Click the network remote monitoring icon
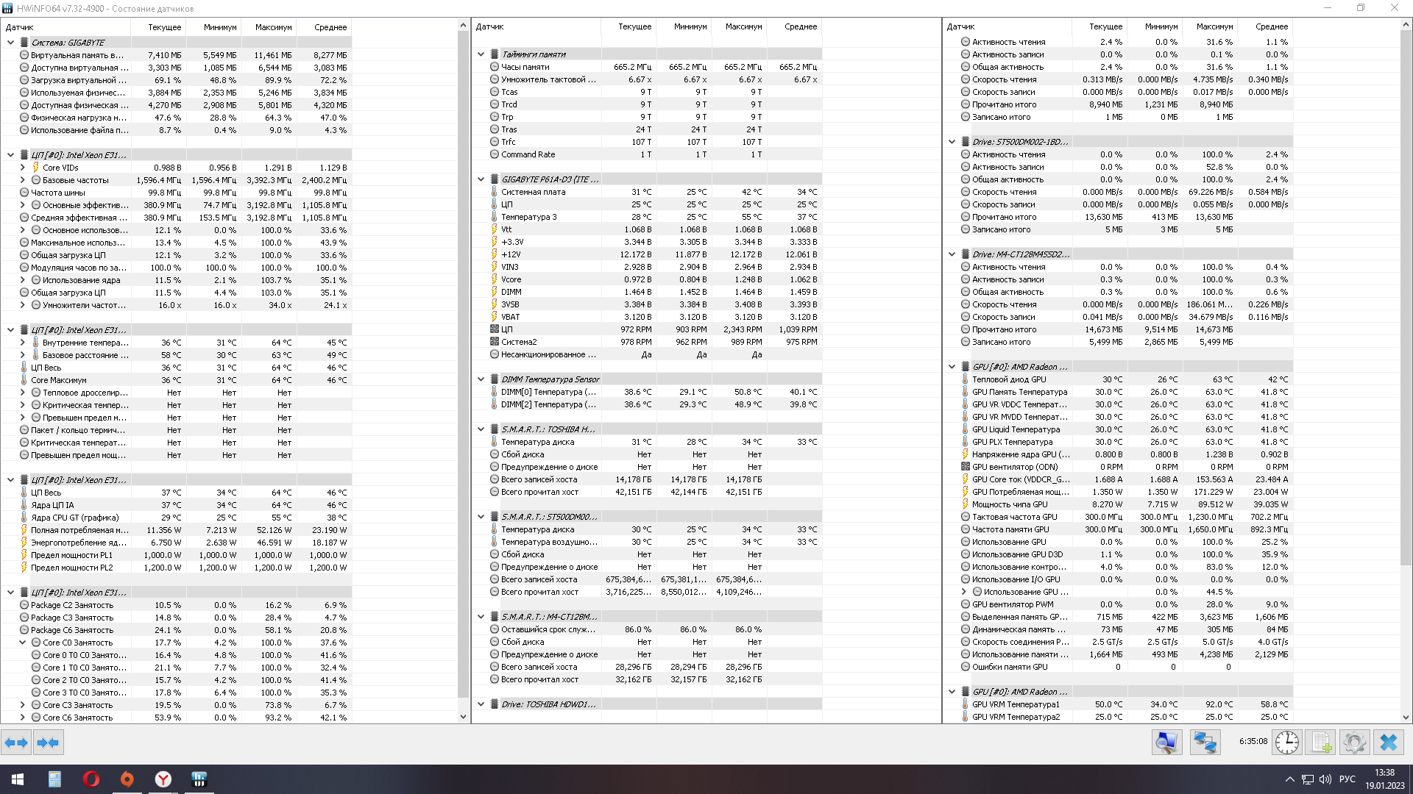 coord(1205,743)
